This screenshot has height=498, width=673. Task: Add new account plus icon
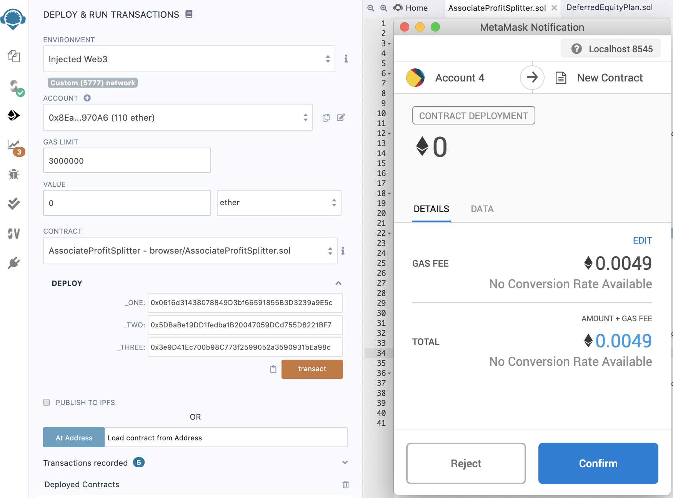click(x=87, y=98)
